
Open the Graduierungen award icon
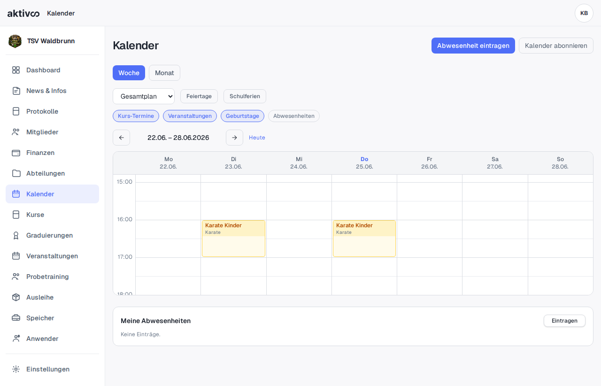pyautogui.click(x=16, y=235)
